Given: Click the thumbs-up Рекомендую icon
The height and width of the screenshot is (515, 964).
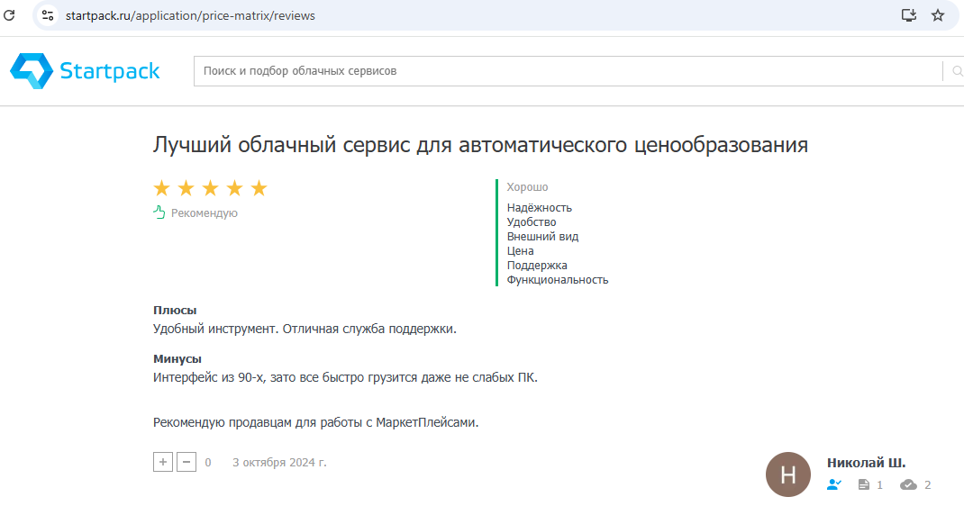Looking at the screenshot, I should (159, 212).
